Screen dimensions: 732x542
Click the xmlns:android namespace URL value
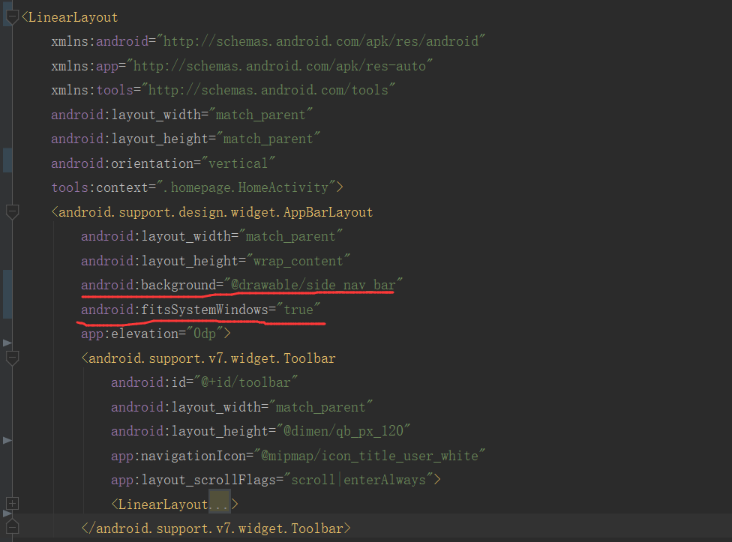(x=321, y=41)
